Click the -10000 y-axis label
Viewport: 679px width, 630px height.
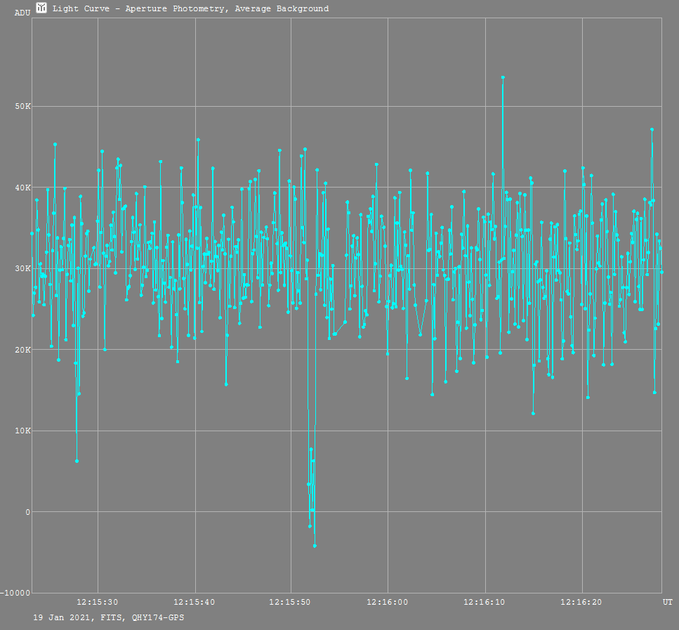(15, 593)
